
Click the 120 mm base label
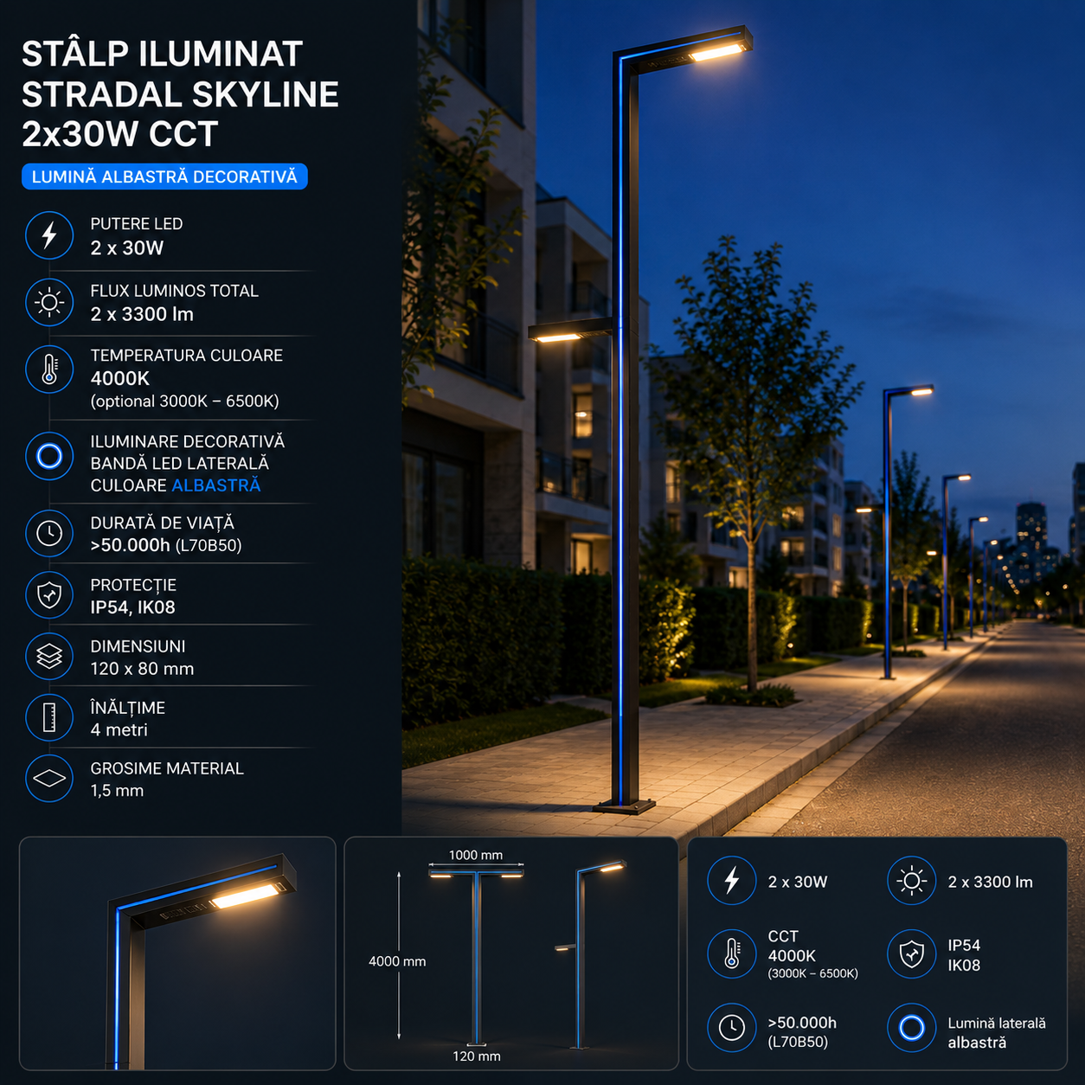[477, 1056]
